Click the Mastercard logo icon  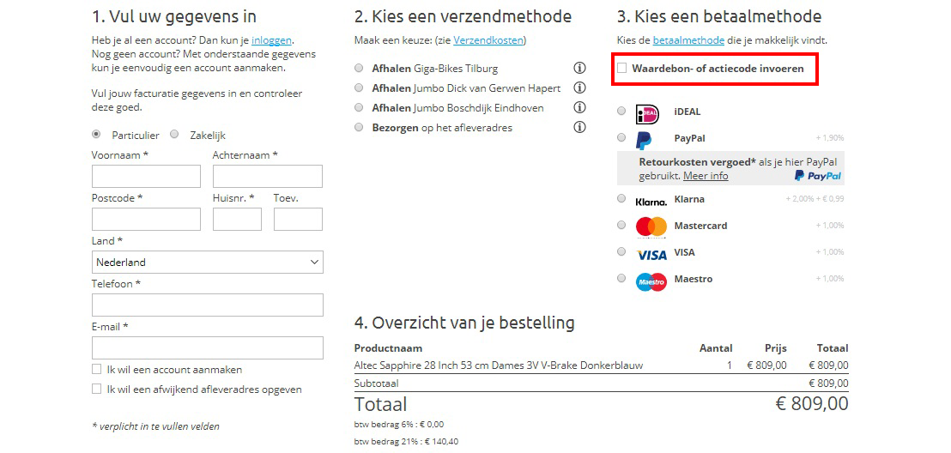tap(651, 226)
